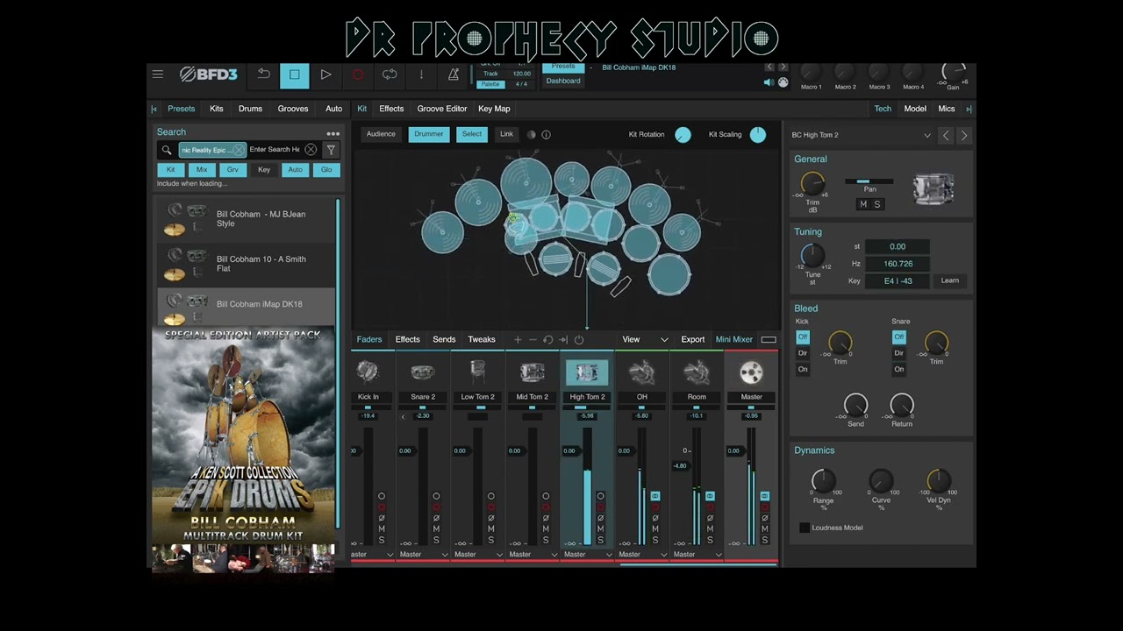Toggle loop mode in the transport bar
The height and width of the screenshot is (631, 1123).
[x=390, y=75]
